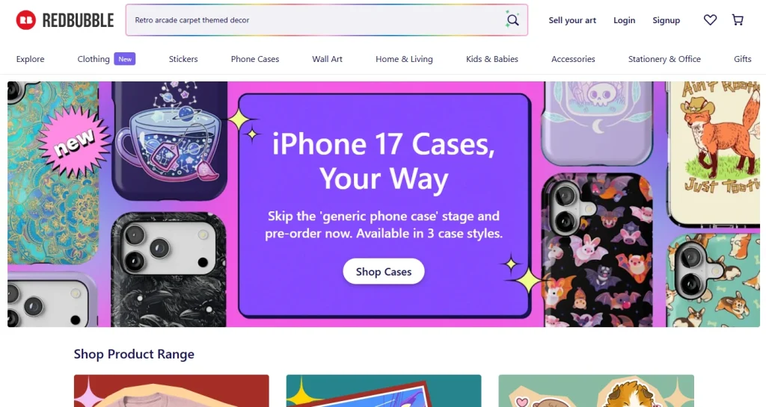766x407 pixels.
Task: Open the Explore menu
Action: point(30,59)
